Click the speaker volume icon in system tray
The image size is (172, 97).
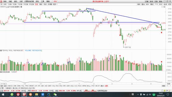pyautogui.click(x=150, y=95)
